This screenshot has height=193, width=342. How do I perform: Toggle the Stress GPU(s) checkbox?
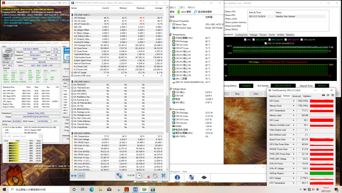pyautogui.click(x=224, y=29)
